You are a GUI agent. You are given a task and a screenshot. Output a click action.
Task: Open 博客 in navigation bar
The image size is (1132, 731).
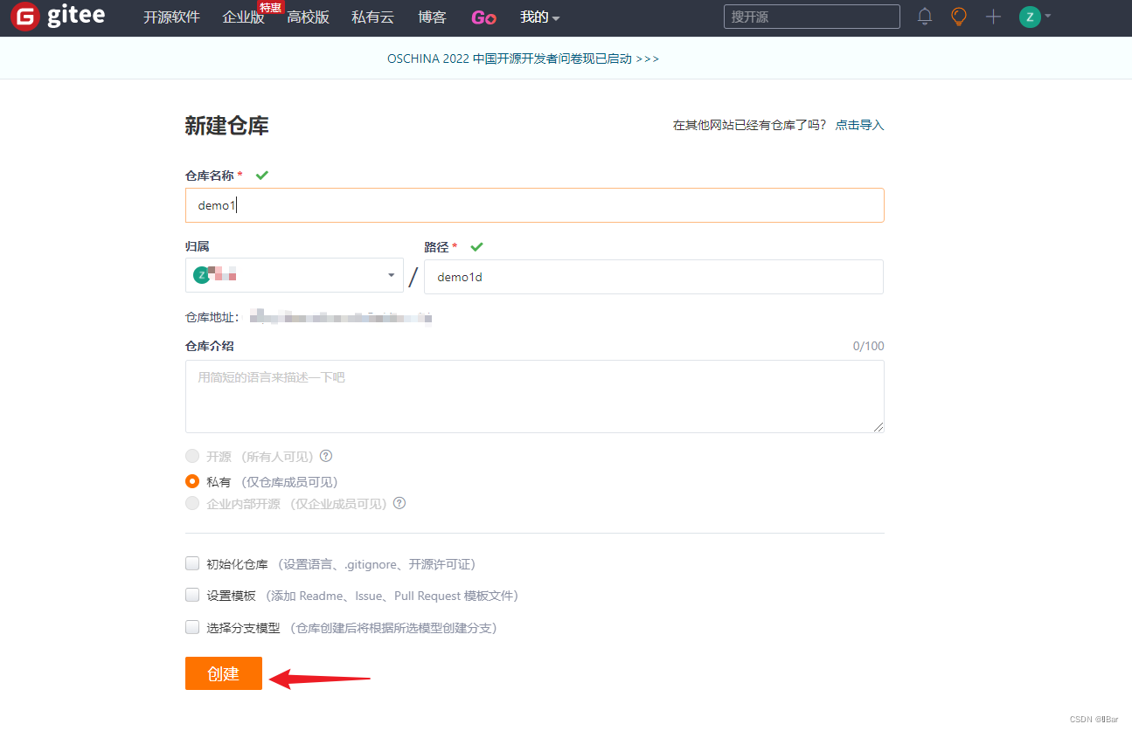point(432,17)
